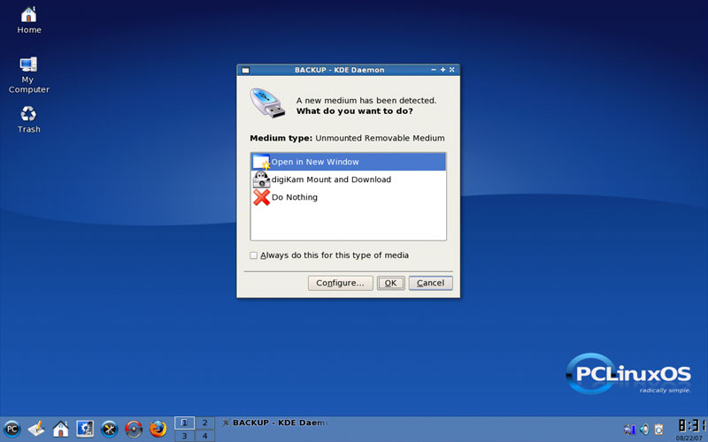Image resolution: width=708 pixels, height=442 pixels.
Task: Open the Trash desktop icon
Action: pos(29,119)
